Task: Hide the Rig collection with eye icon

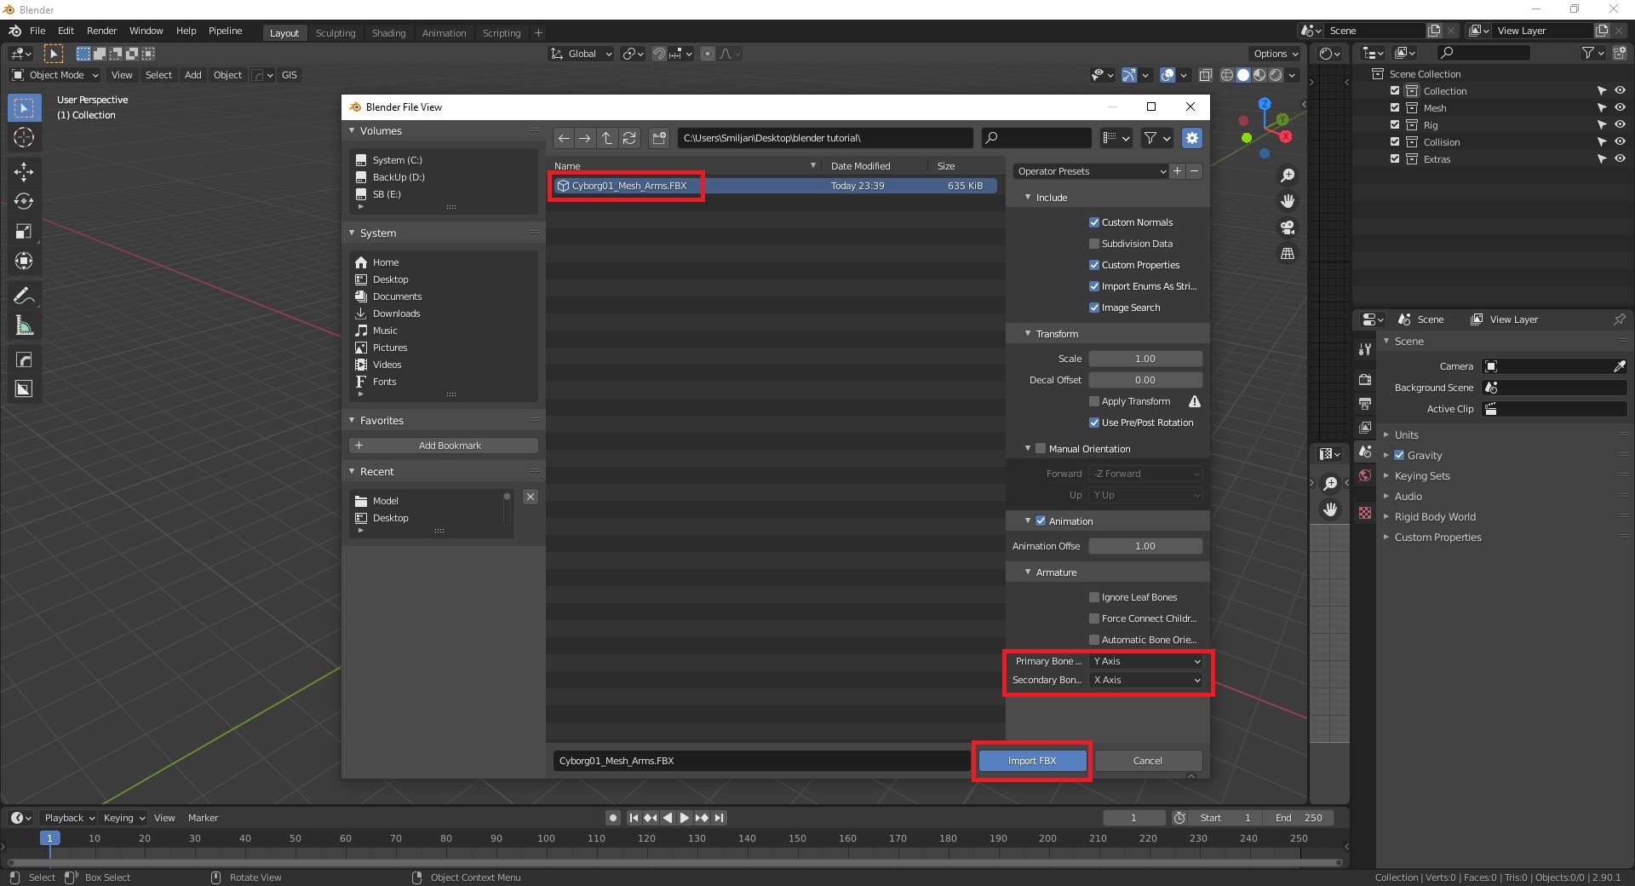Action: pyautogui.click(x=1620, y=125)
